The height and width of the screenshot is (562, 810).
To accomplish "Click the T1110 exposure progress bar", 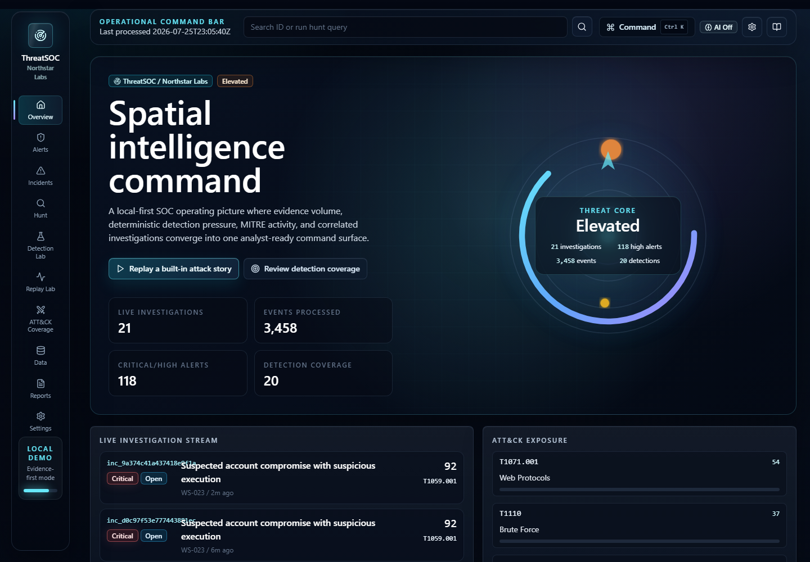I will pyautogui.click(x=640, y=541).
